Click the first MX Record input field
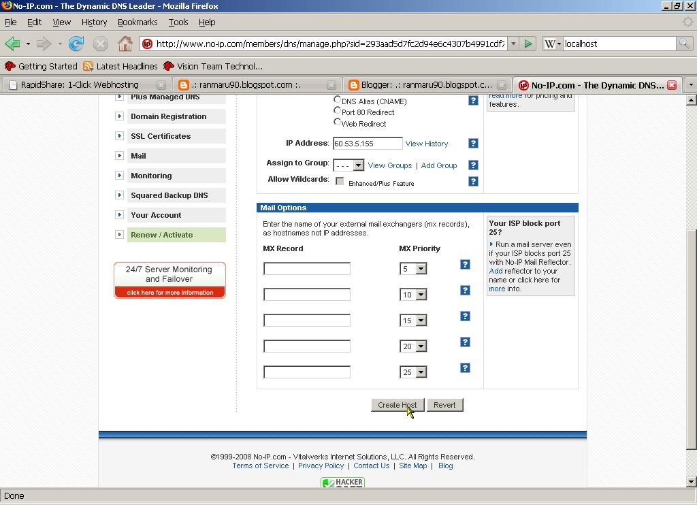The height and width of the screenshot is (505, 697). coord(307,269)
